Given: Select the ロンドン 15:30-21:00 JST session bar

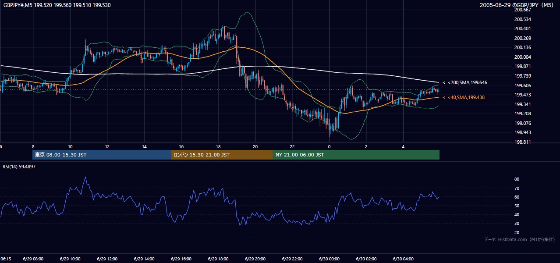Looking at the screenshot, I should click(222, 155).
